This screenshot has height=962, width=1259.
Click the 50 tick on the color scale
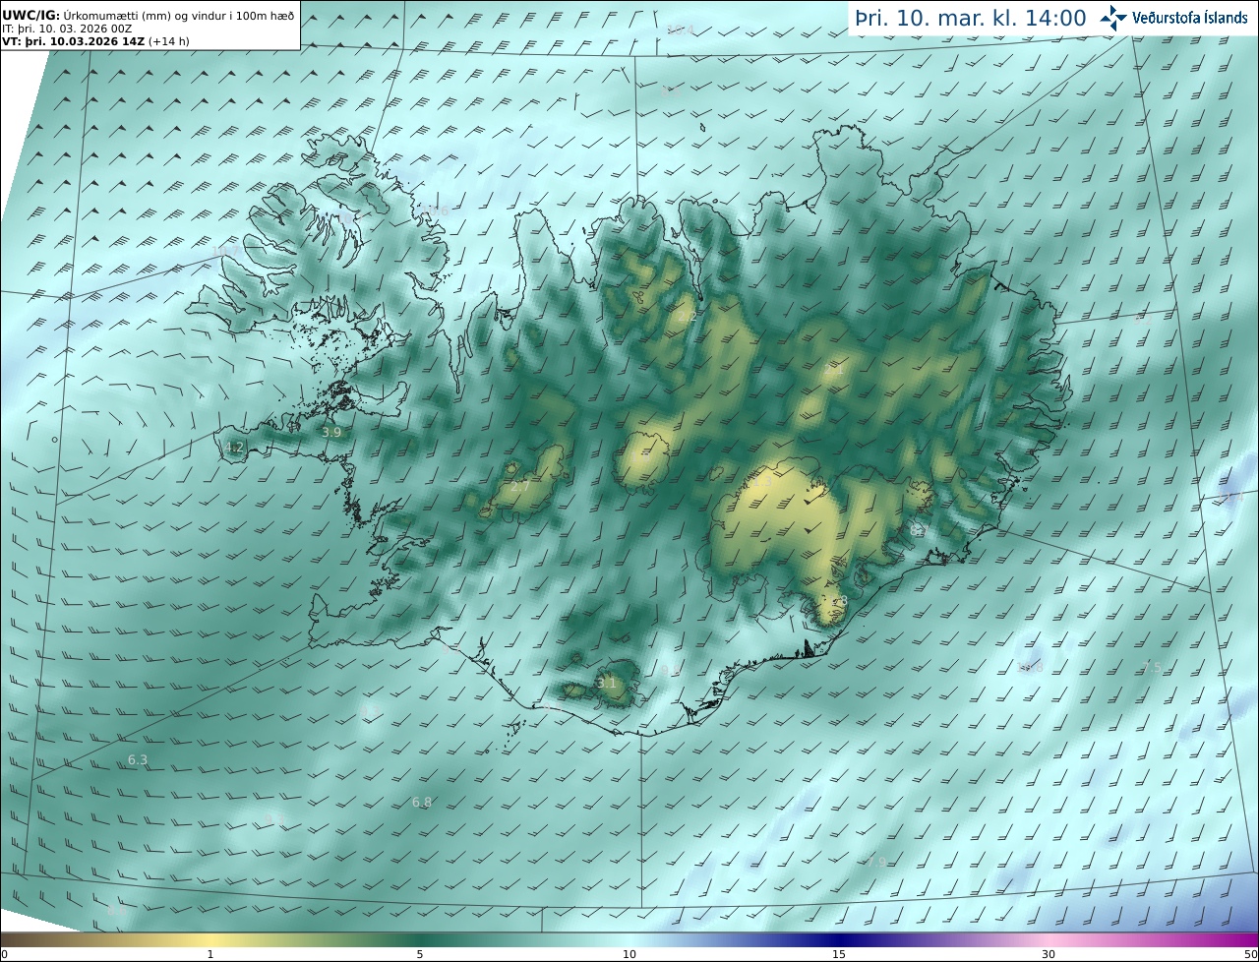pos(1251,954)
